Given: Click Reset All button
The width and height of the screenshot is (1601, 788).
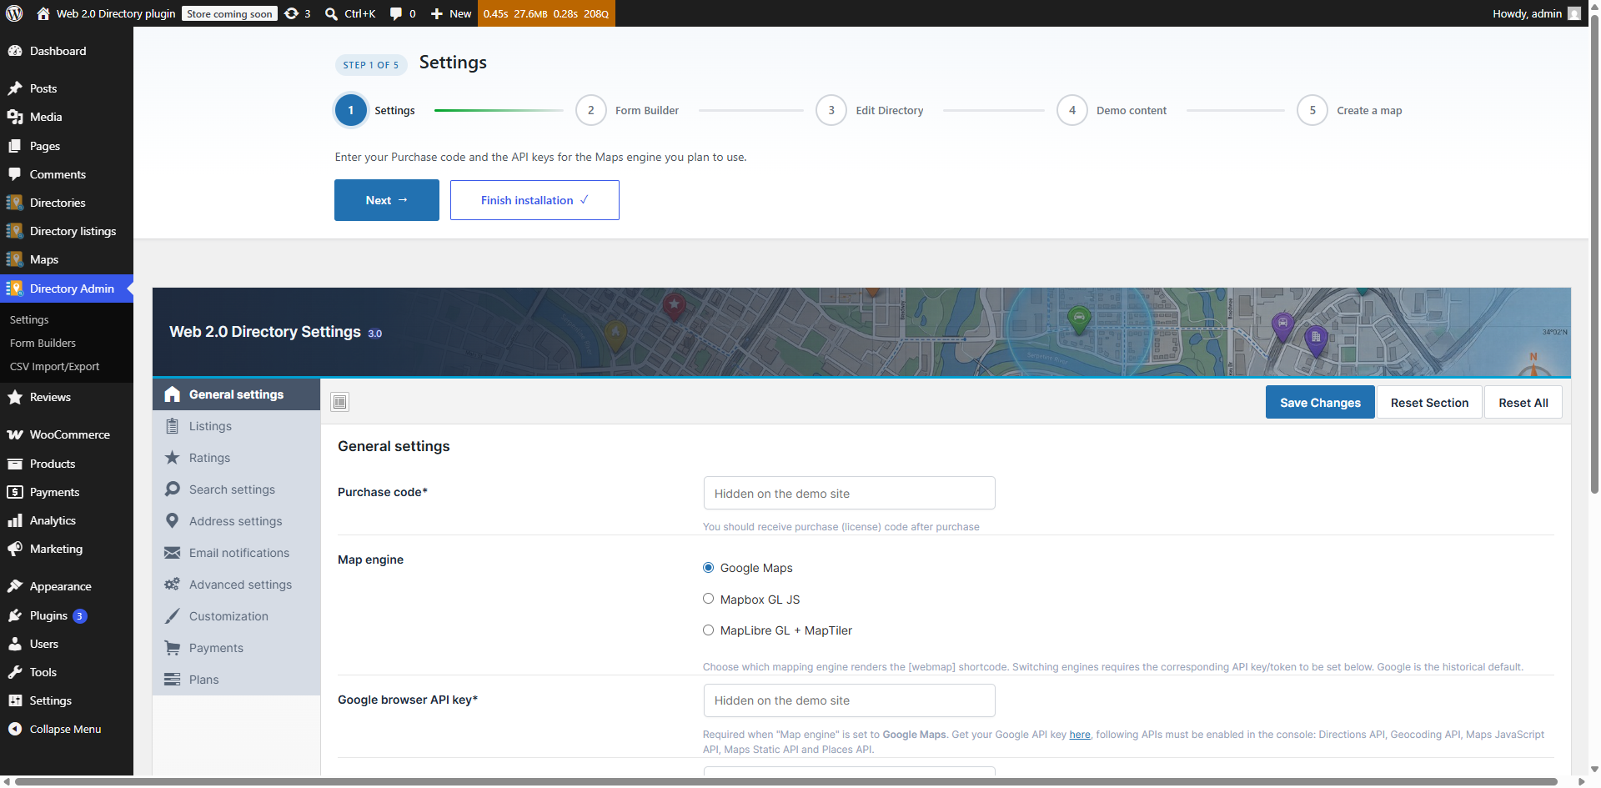Looking at the screenshot, I should [x=1523, y=403].
